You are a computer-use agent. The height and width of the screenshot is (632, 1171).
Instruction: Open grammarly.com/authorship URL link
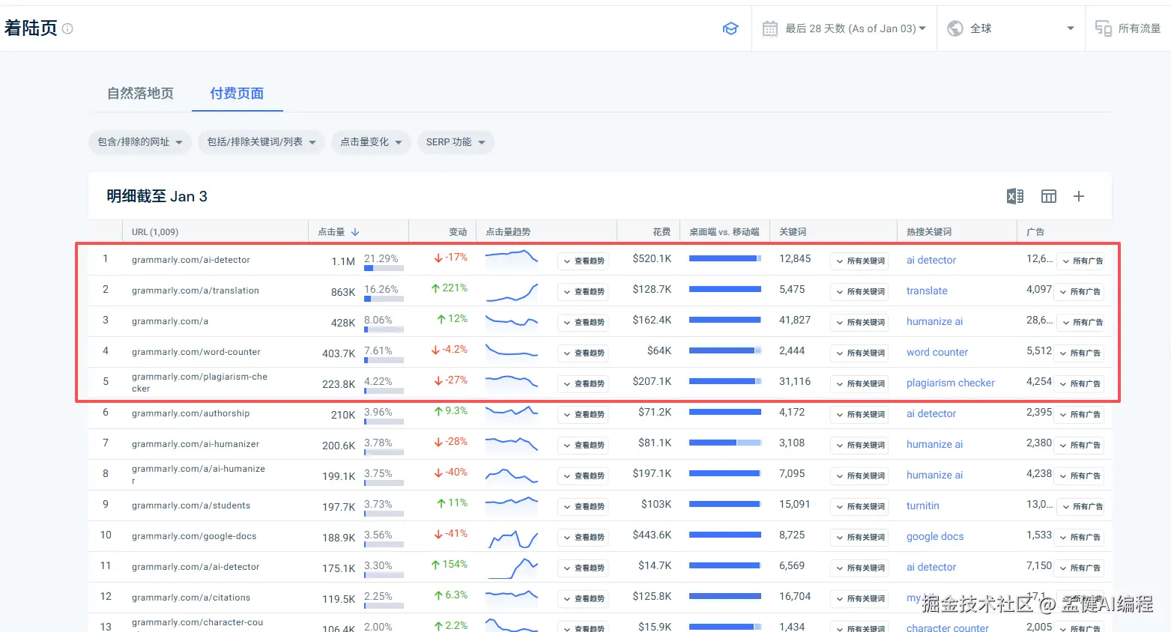(x=191, y=413)
